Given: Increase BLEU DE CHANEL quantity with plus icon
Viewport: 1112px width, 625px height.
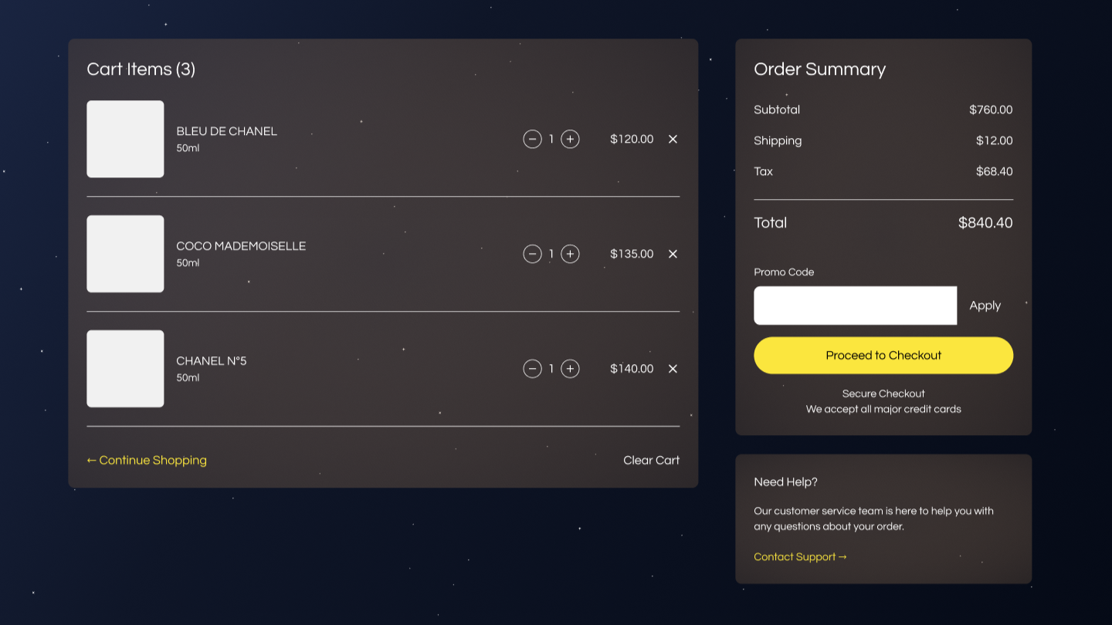Looking at the screenshot, I should (570, 139).
